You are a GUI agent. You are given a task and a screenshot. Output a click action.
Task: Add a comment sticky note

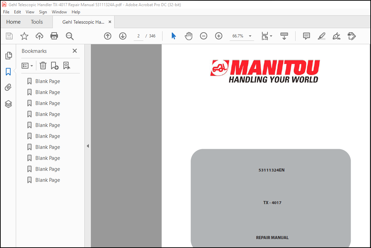[x=307, y=36]
